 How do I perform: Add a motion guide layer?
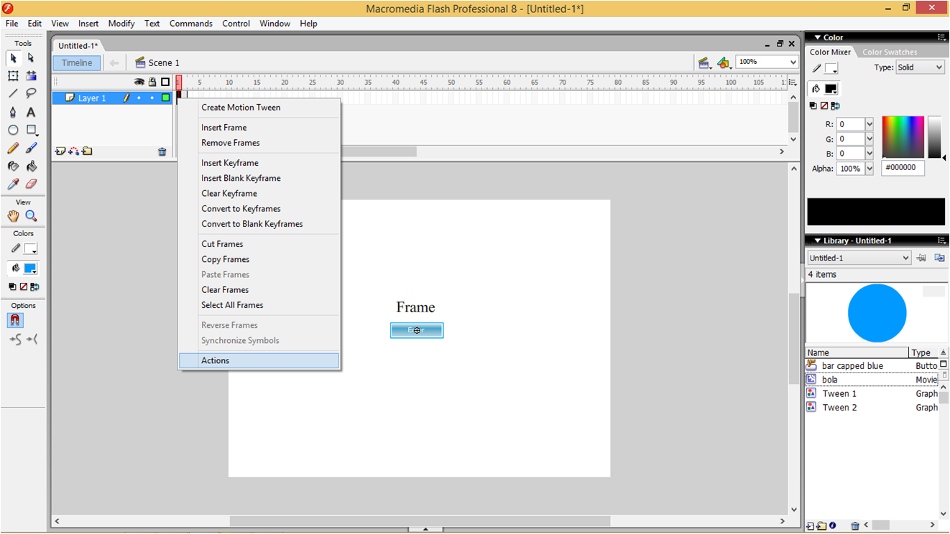click(x=73, y=151)
